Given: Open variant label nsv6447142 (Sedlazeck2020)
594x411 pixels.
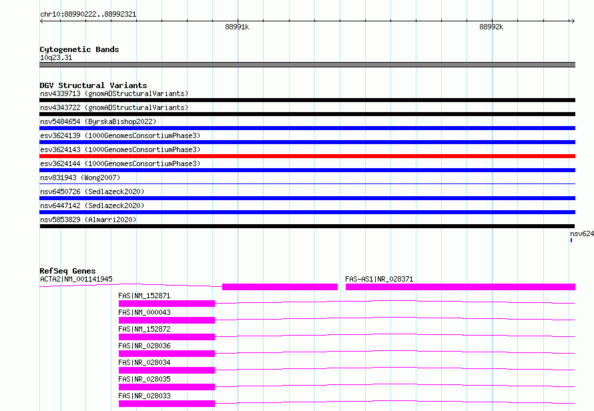Looking at the screenshot, I should click(92, 205).
